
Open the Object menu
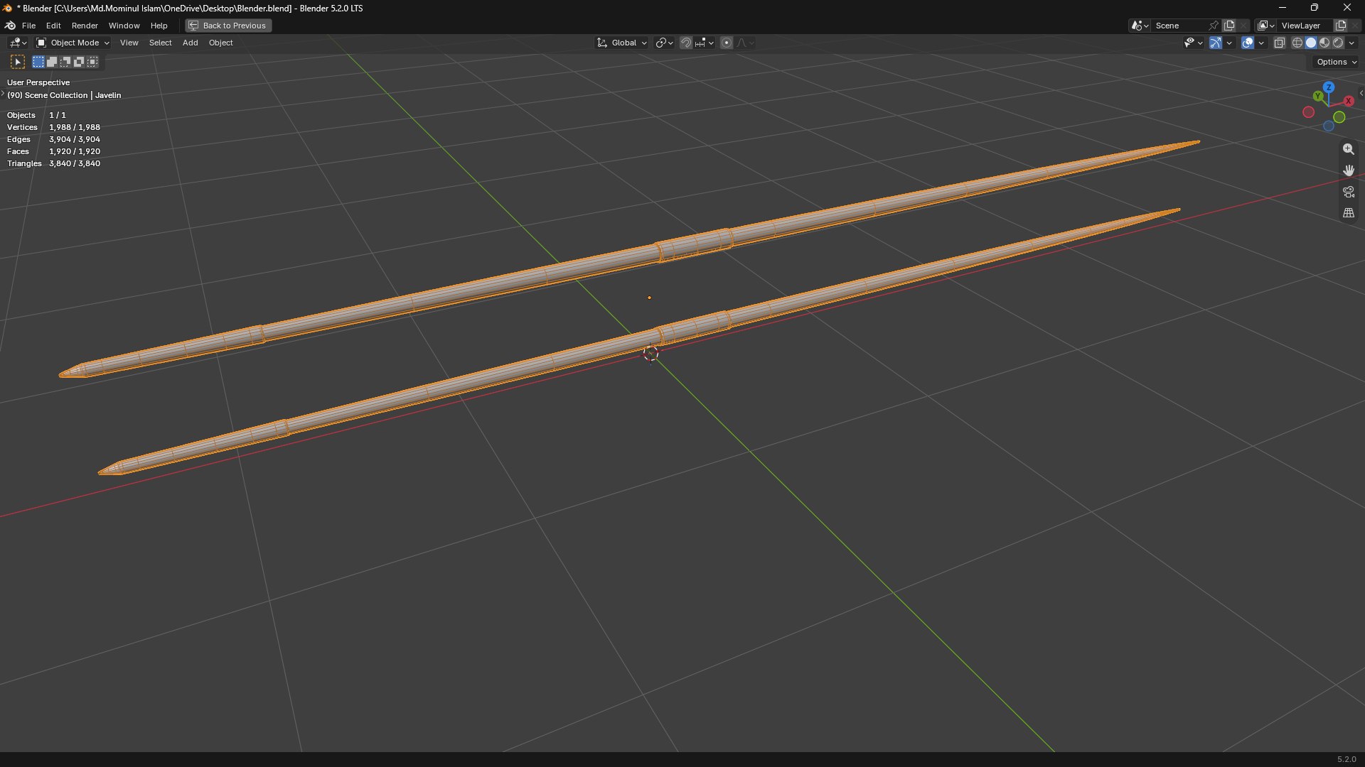[220, 43]
